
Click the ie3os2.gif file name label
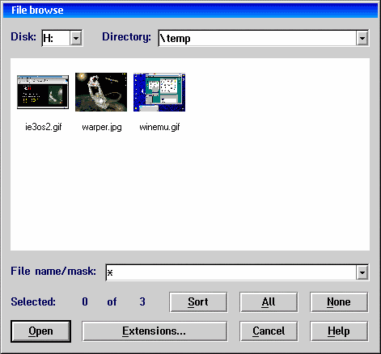pyautogui.click(x=44, y=127)
